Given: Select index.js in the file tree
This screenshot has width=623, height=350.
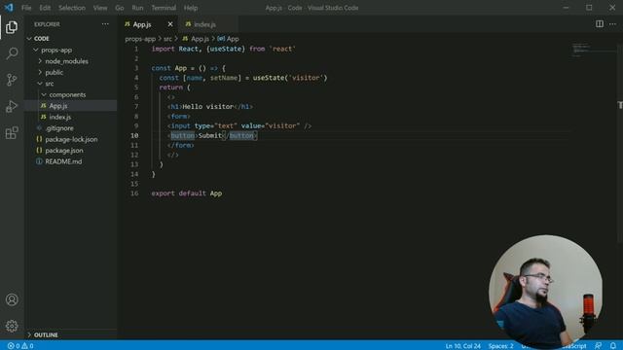Looking at the screenshot, I should pyautogui.click(x=60, y=117).
